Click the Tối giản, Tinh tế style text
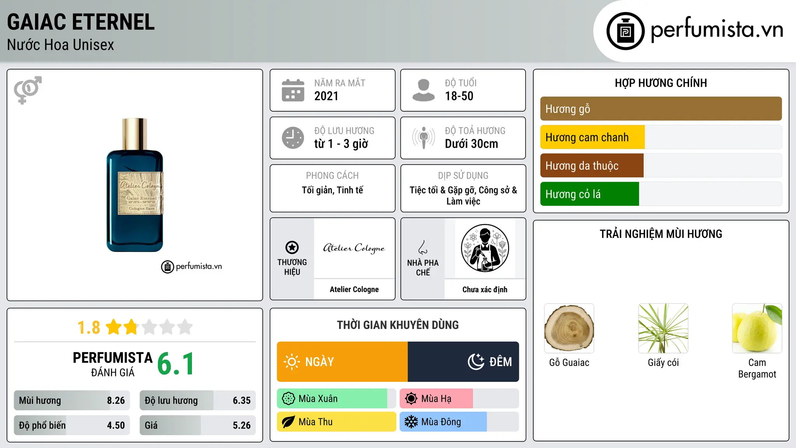Viewport: 796px width, 448px height. click(332, 190)
